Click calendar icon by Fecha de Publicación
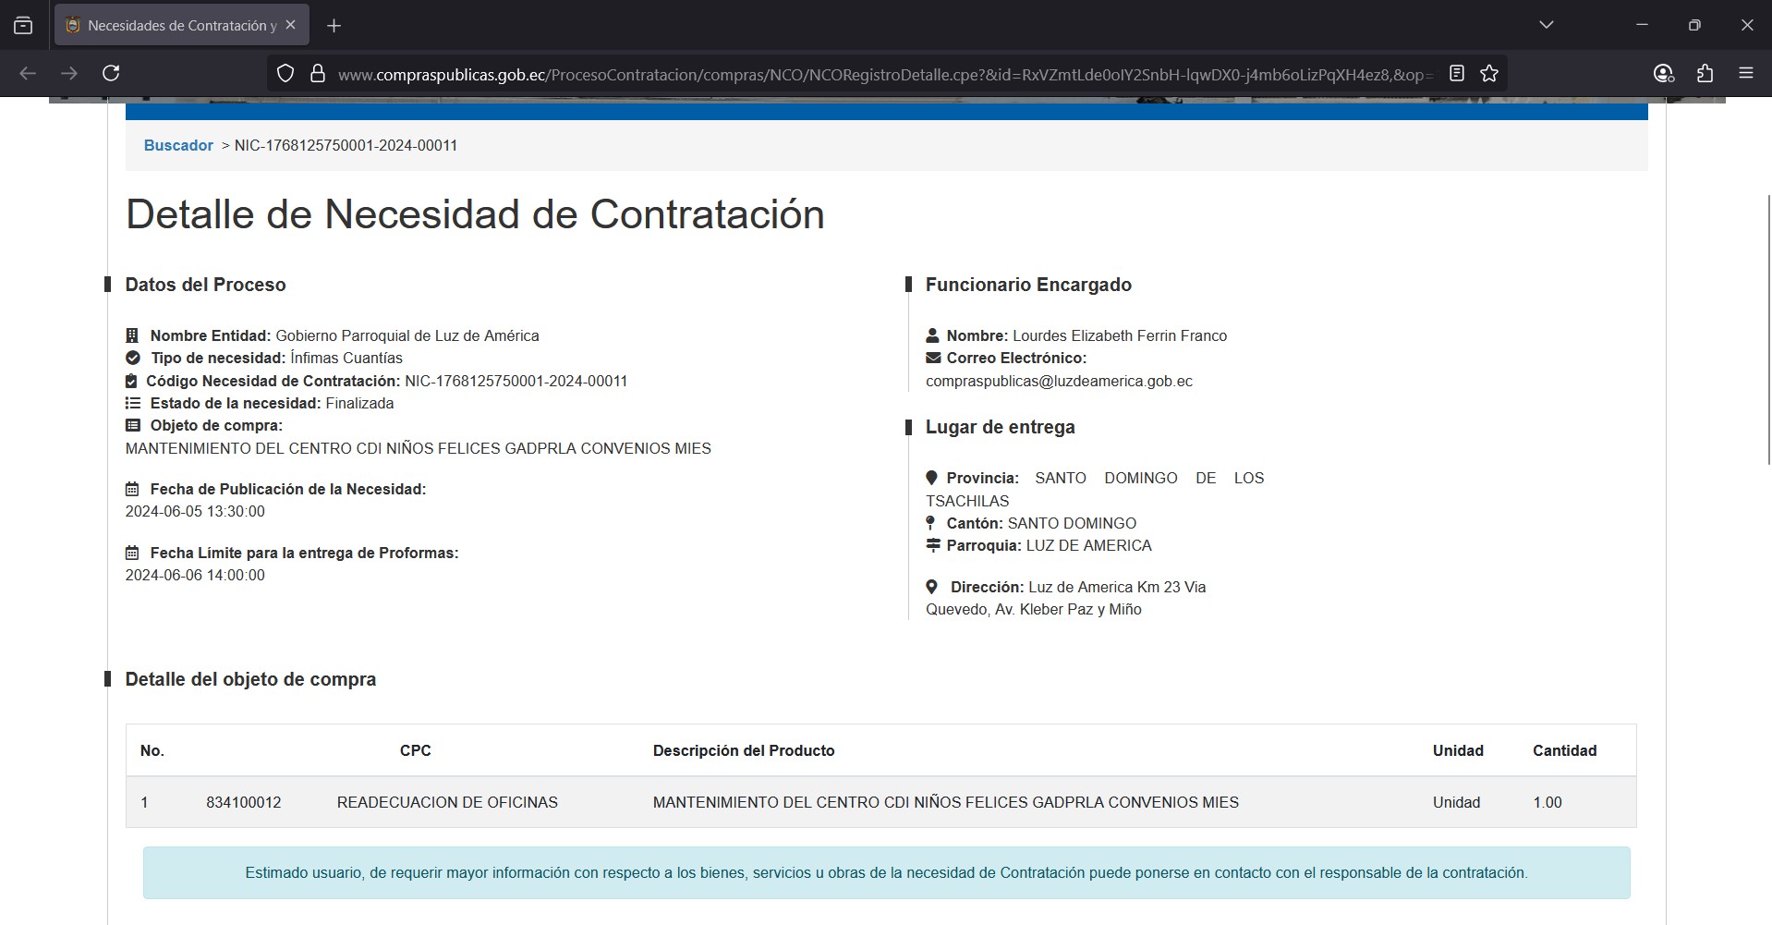The height and width of the screenshot is (925, 1772). point(132,489)
